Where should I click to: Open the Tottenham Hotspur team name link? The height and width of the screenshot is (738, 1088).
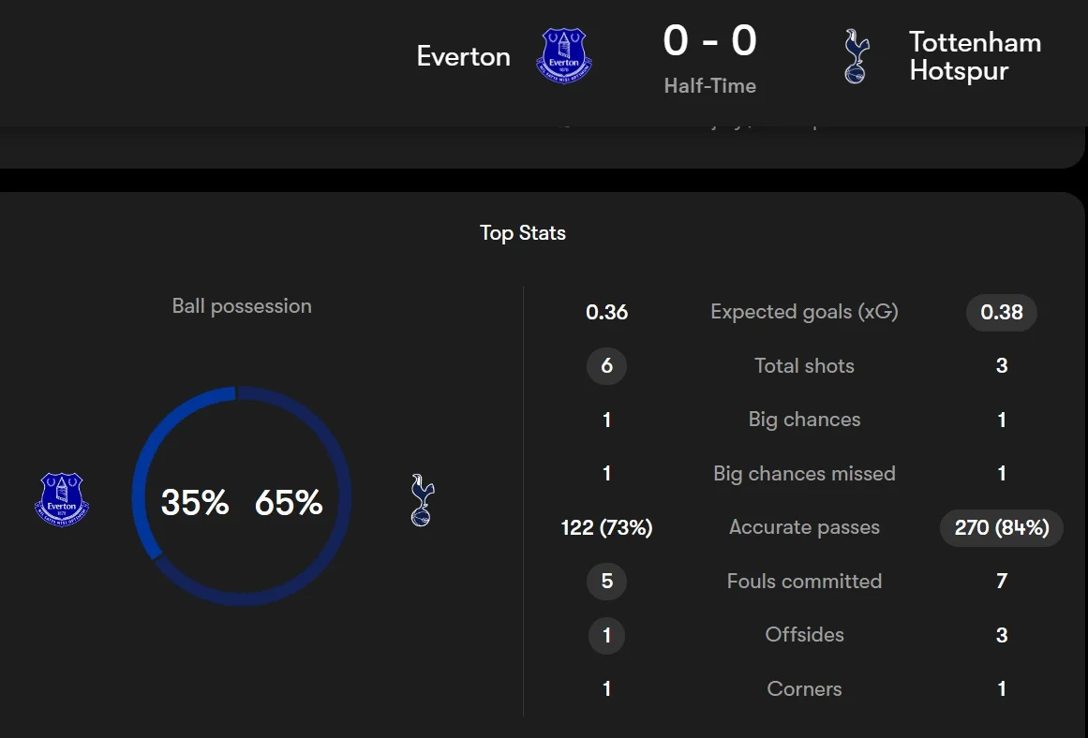click(975, 56)
